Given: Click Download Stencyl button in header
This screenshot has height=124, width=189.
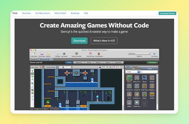Looking at the screenshot, I should pos(167,13).
